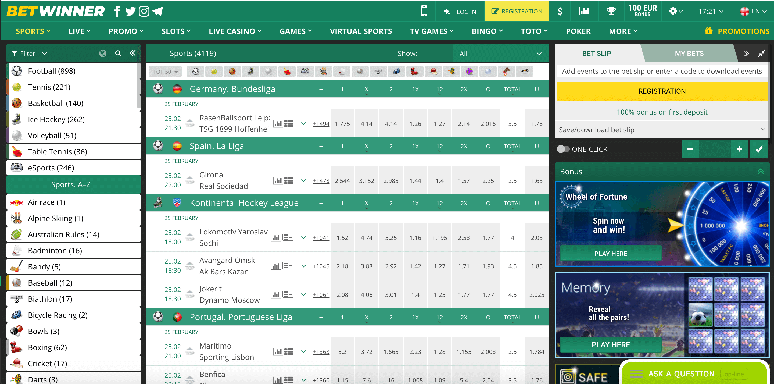Open PROMOTIONS link

coord(737,31)
